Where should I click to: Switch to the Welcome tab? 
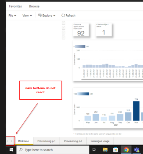pos(23,141)
